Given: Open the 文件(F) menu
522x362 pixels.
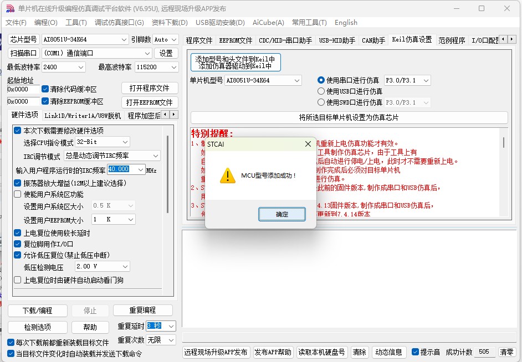Looking at the screenshot, I should coord(16,23).
